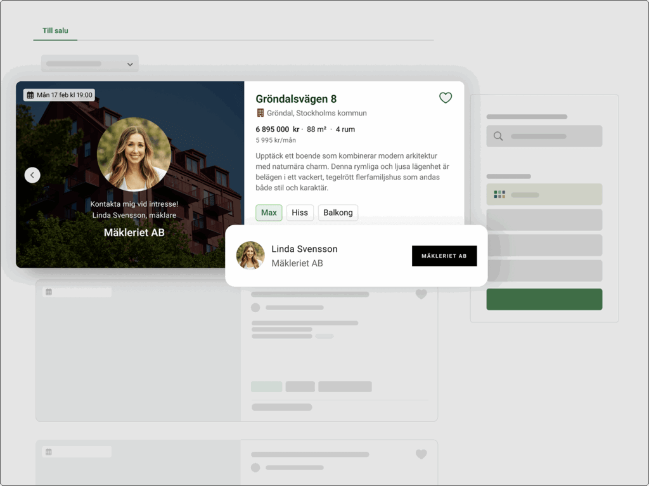The image size is (649, 486).
Task: Click the calendar icon beside Mån 17 feb
Action: [30, 95]
